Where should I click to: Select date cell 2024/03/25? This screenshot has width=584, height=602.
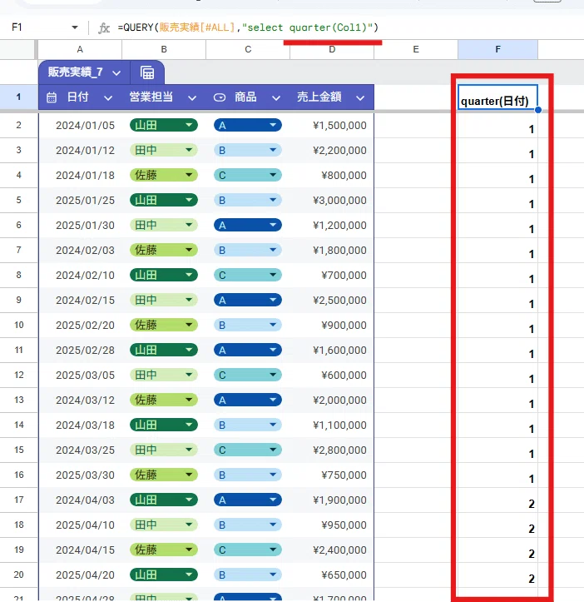click(80, 450)
